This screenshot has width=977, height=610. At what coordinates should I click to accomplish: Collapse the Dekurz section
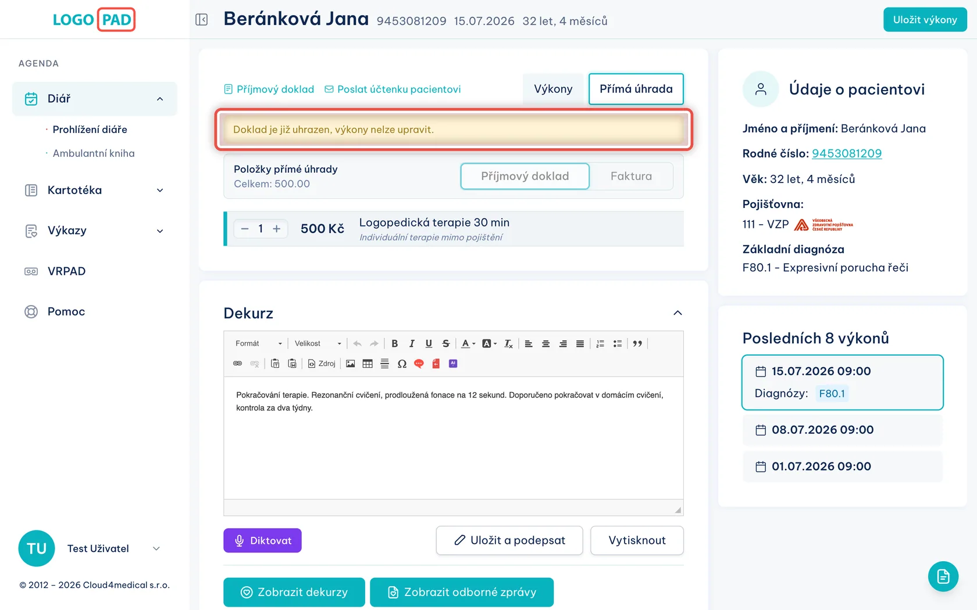[678, 313]
